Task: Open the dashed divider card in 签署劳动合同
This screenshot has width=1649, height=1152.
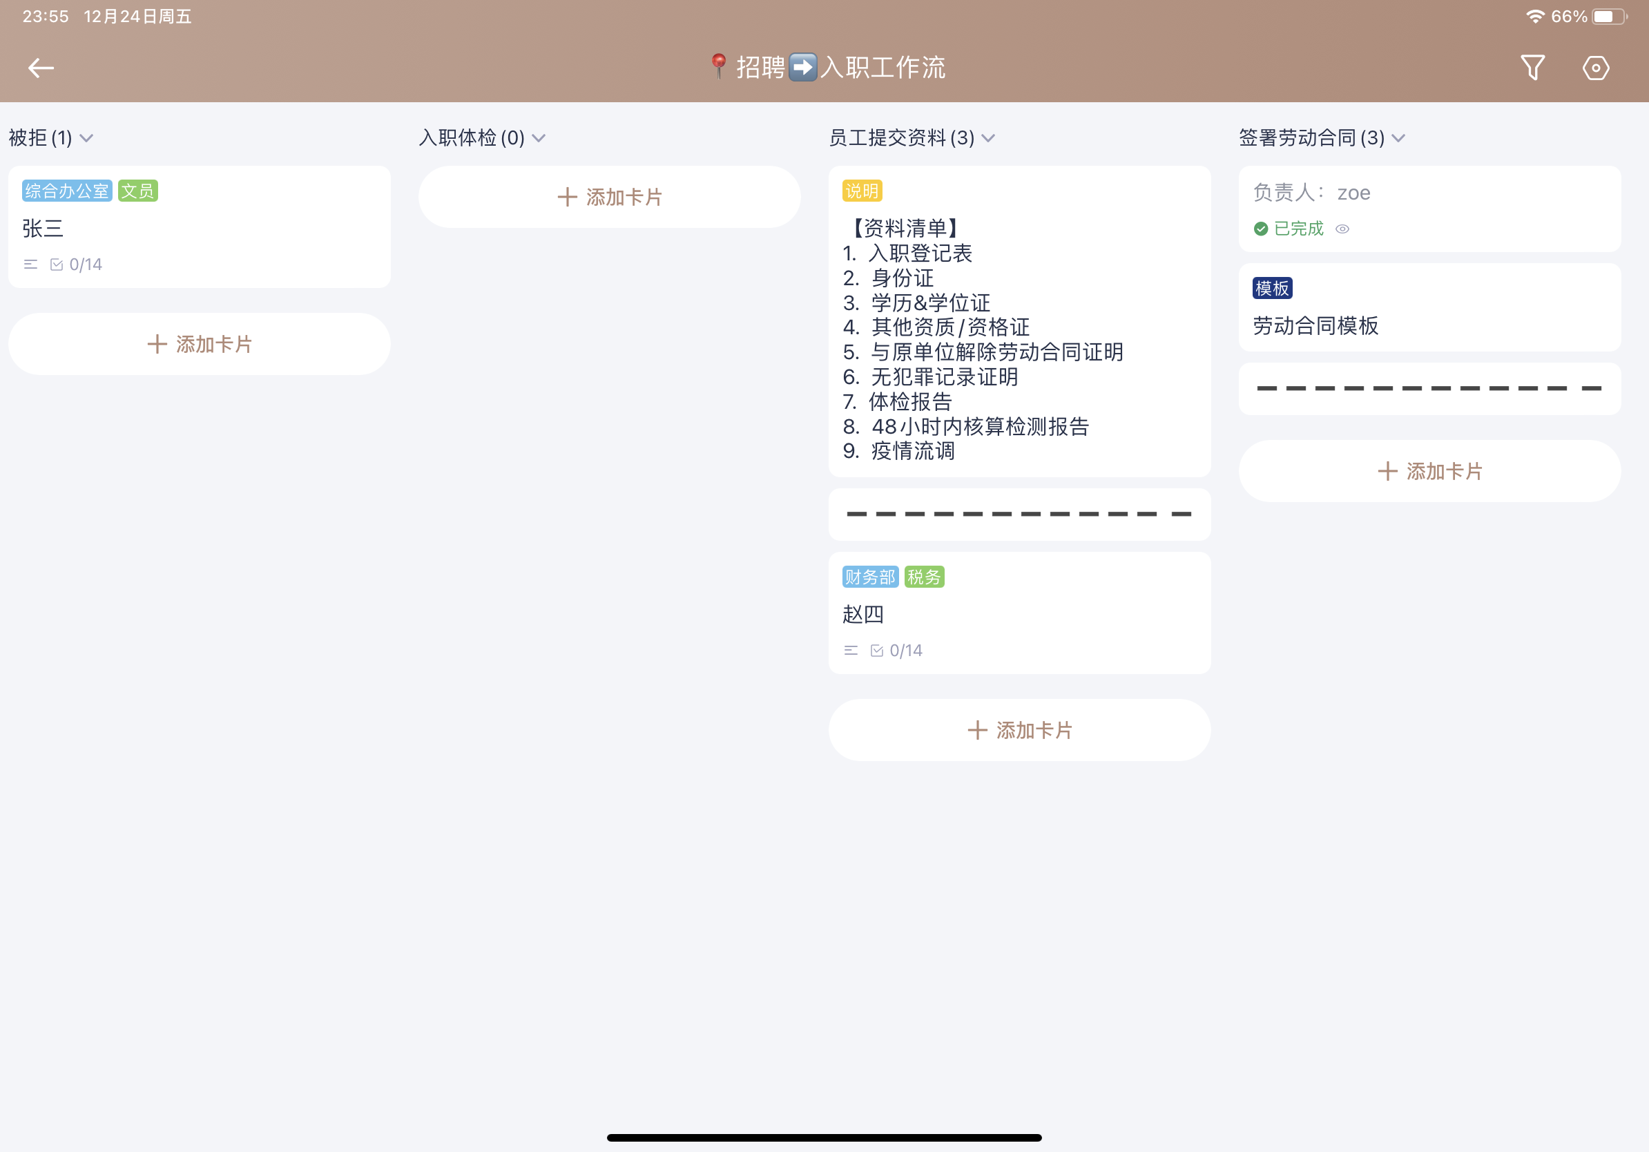Action: point(1429,389)
